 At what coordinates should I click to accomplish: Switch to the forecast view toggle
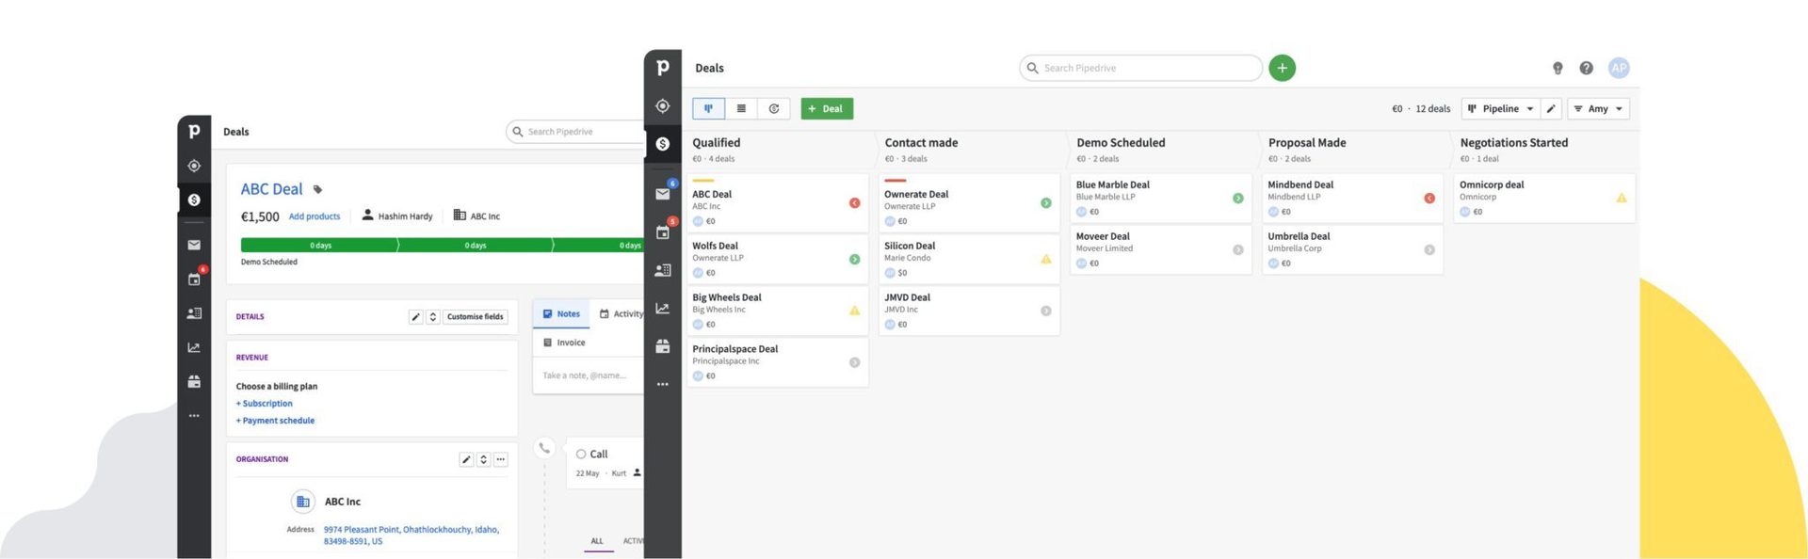pos(773,108)
